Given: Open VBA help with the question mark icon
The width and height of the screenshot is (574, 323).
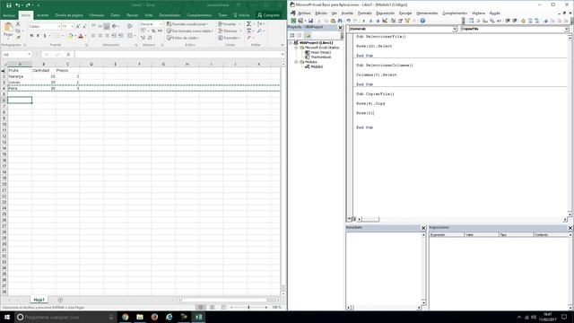Looking at the screenshot, I should click(422, 21).
